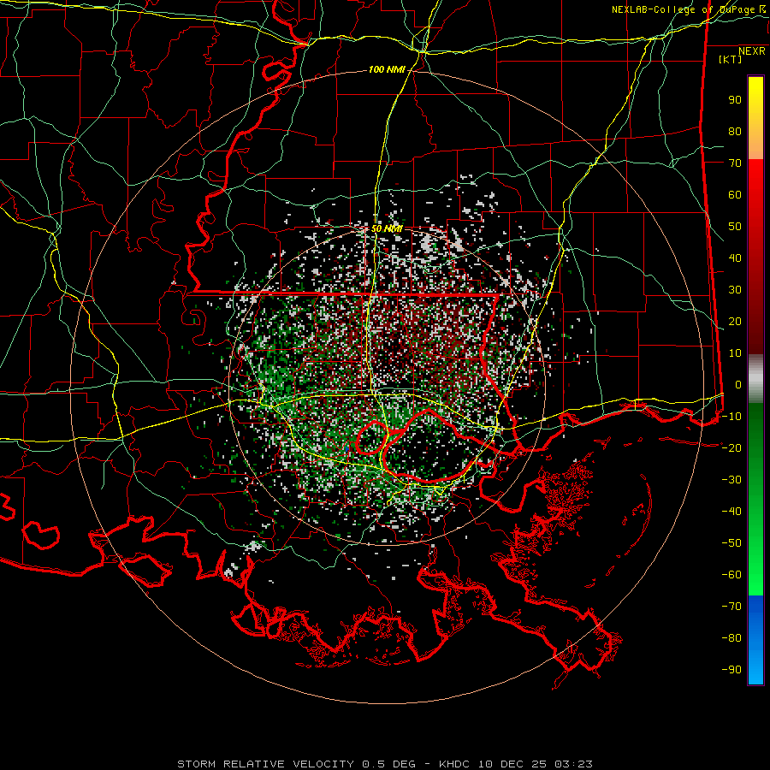Click the "NEXR" label above the color scale
This screenshot has height=770, width=770.
point(752,51)
